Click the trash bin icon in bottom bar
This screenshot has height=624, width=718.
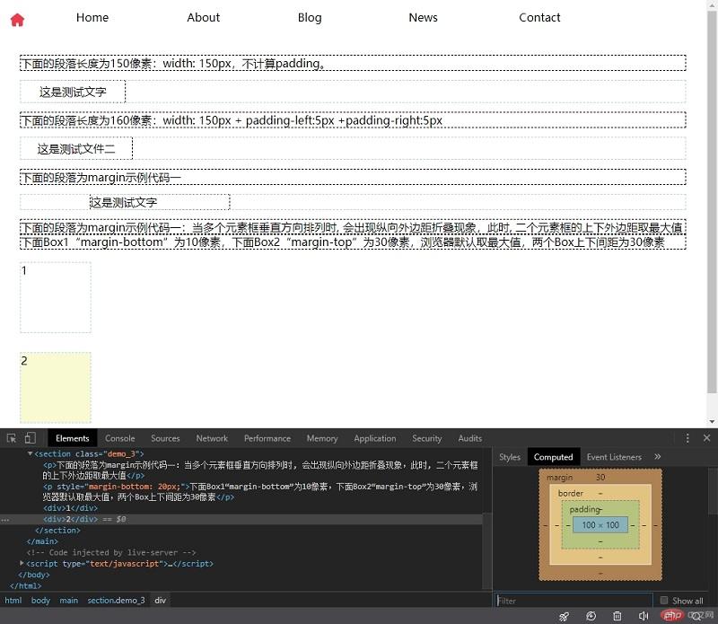click(x=617, y=616)
